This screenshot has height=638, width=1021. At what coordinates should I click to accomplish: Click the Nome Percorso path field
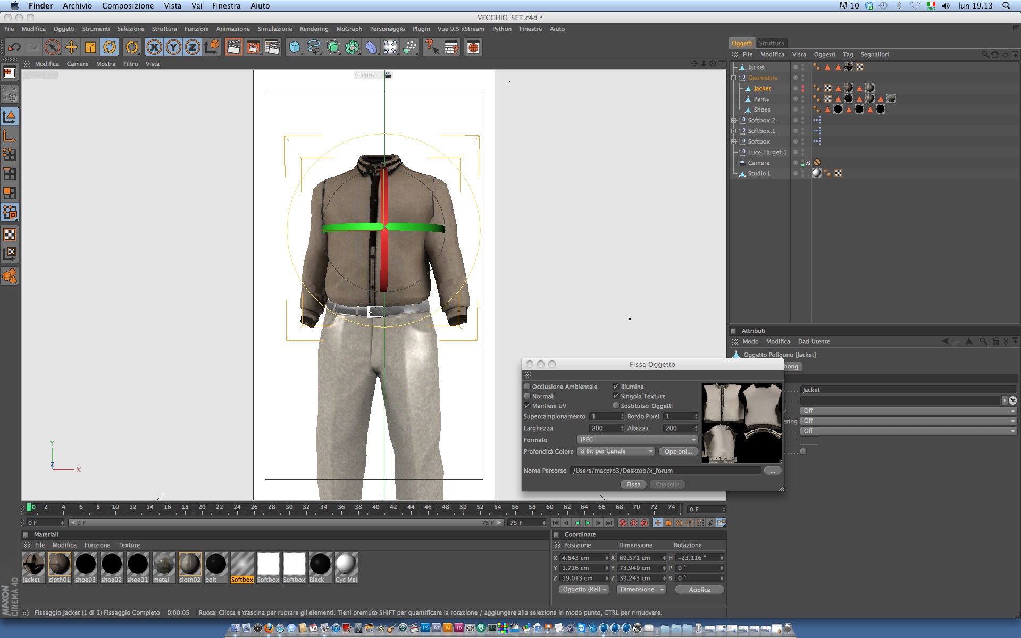click(x=665, y=471)
